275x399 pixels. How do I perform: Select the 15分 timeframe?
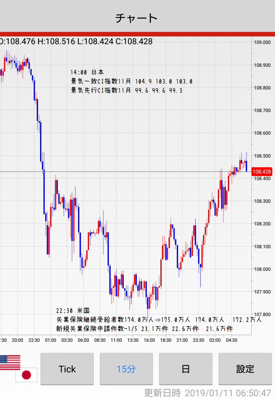[x=126, y=369]
